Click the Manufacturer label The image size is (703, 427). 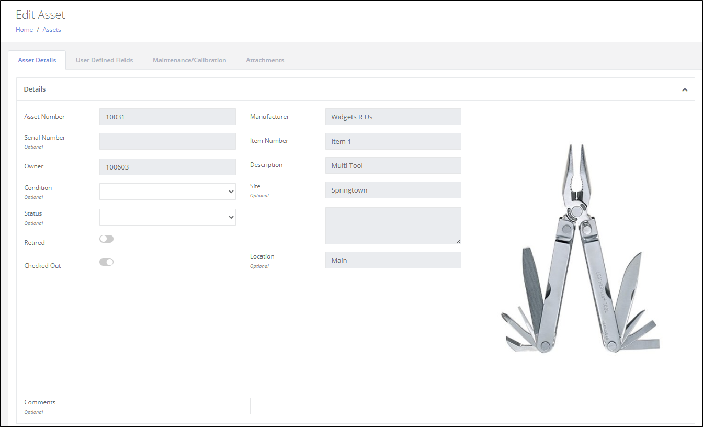[x=269, y=117]
